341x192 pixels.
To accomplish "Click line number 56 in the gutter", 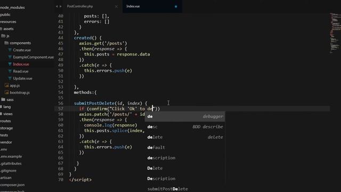I will [x=60, y=103].
